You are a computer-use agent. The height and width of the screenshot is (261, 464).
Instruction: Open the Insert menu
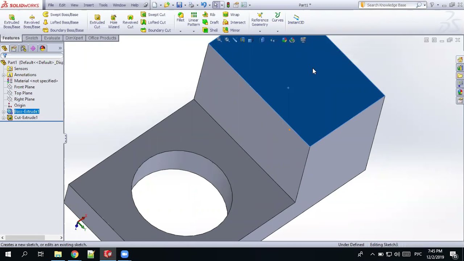[x=89, y=5]
